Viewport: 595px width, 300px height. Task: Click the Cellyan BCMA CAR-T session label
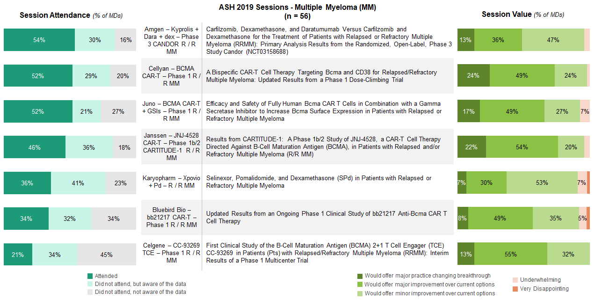[x=172, y=76]
